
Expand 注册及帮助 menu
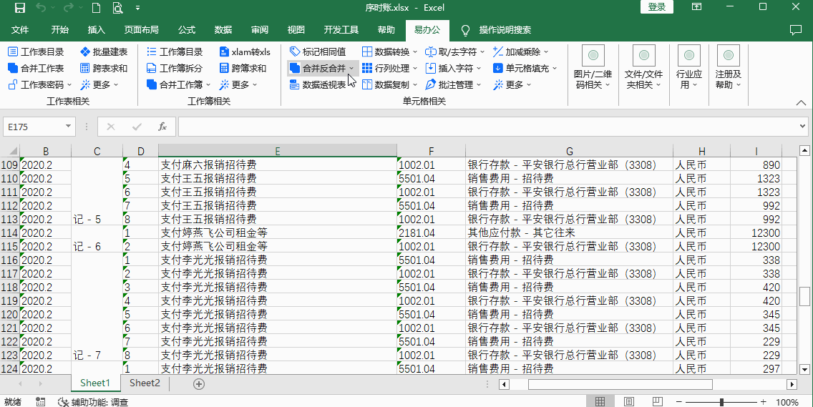coord(728,68)
